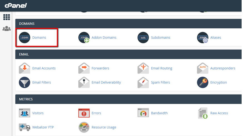Open the Email Deliverability link
Viewport: 243px width, 136px height.
(x=106, y=82)
